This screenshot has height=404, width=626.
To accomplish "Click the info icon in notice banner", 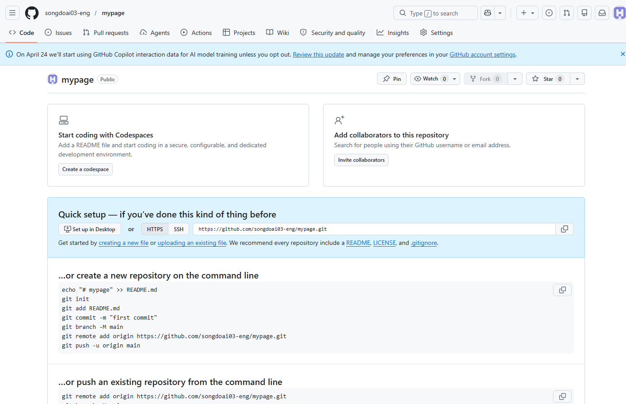I will click(9, 54).
